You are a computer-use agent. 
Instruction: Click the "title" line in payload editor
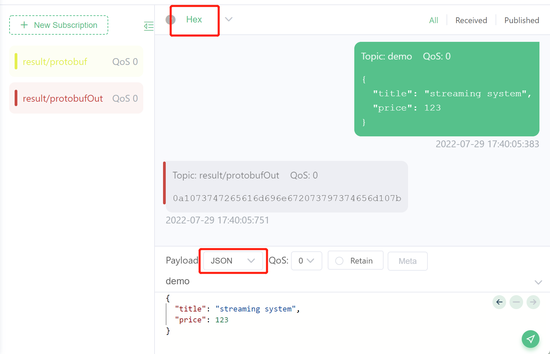pyautogui.click(x=237, y=309)
